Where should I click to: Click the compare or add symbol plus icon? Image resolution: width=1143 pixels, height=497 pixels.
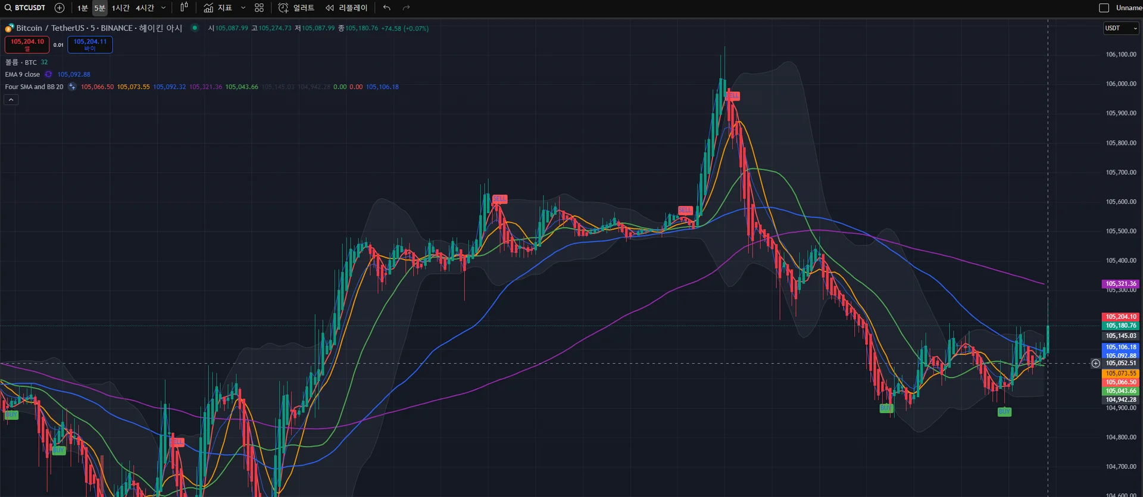[x=60, y=8]
